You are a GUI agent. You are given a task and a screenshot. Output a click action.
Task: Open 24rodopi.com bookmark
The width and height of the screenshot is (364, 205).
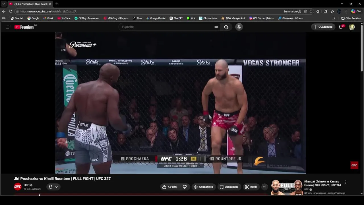tap(208, 18)
